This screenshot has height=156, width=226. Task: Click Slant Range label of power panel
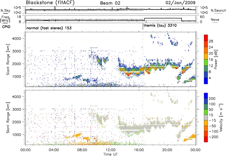pyautogui.click(x=8, y=59)
